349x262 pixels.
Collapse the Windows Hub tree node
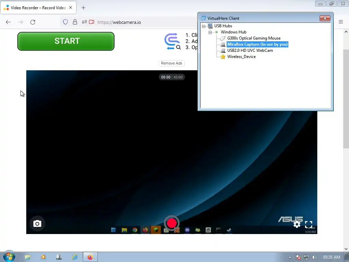[210, 32]
